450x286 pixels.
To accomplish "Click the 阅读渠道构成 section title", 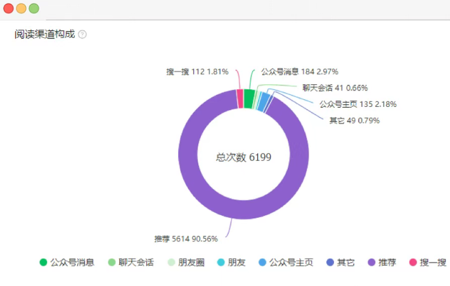I will pyautogui.click(x=45, y=34).
